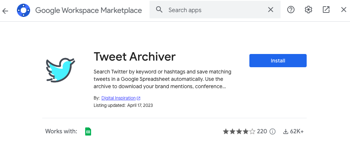The image size is (350, 166).
Task: Open the rating info icon
Action: click(273, 131)
